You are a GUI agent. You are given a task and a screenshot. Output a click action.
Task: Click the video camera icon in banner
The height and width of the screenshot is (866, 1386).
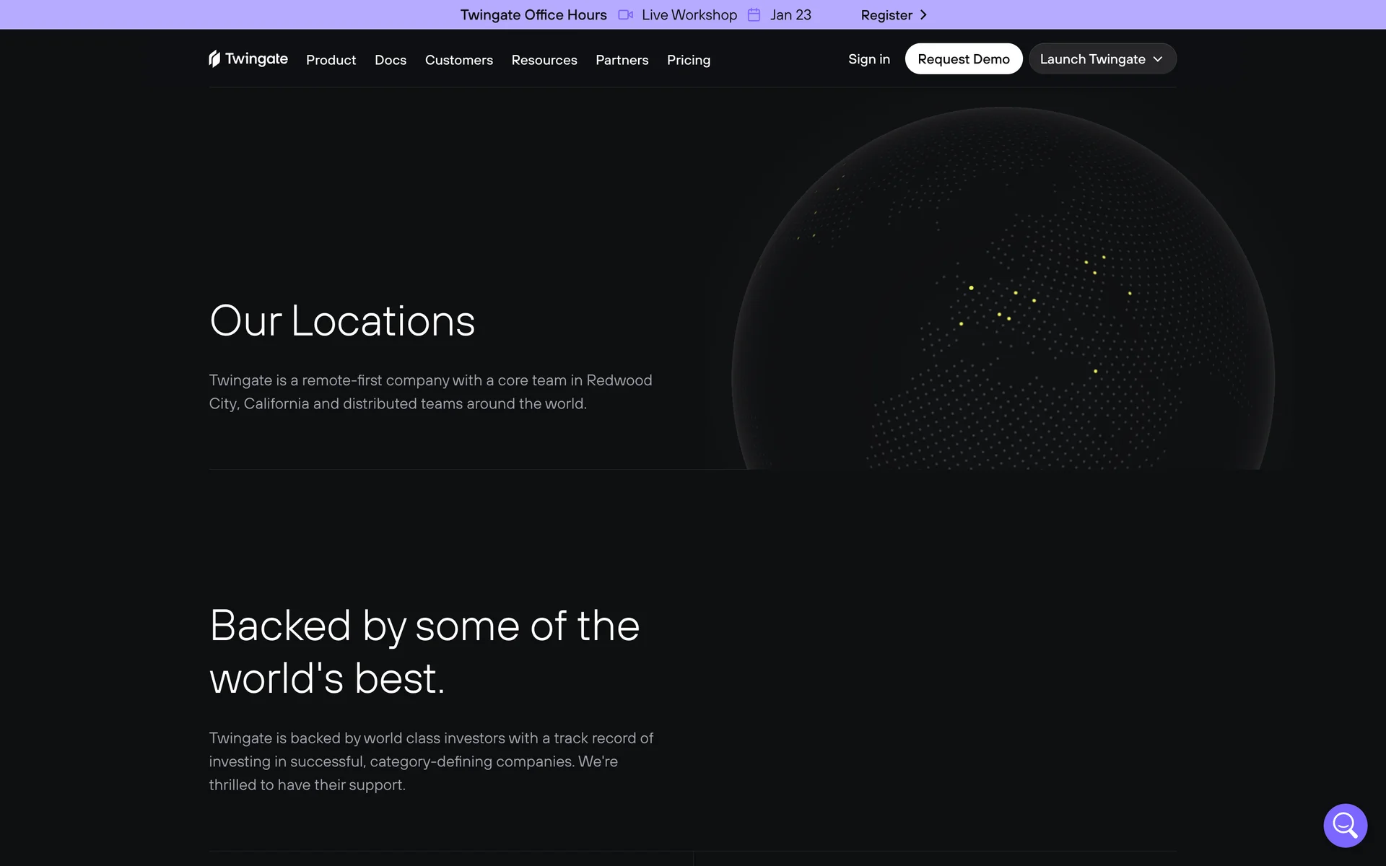tap(625, 14)
